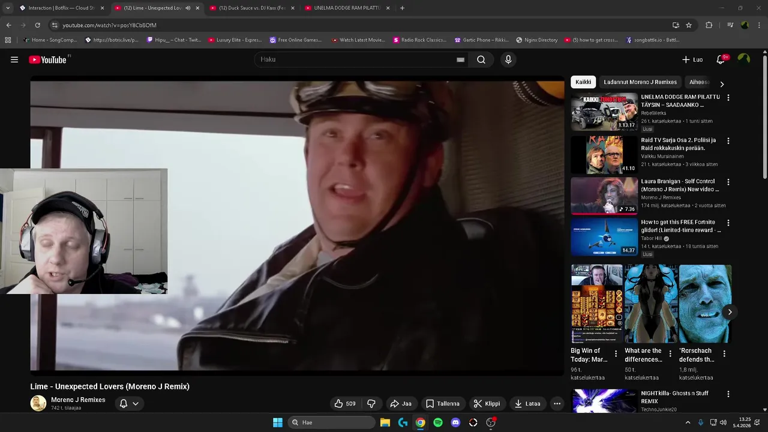
Task: Open options for UNELMA DODGE RAM video
Action: point(728,97)
